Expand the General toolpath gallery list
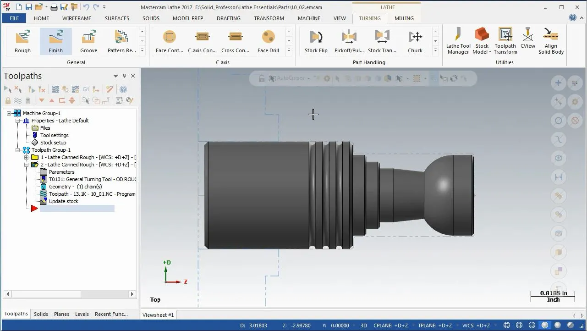This screenshot has height=331, width=587. tap(142, 50)
